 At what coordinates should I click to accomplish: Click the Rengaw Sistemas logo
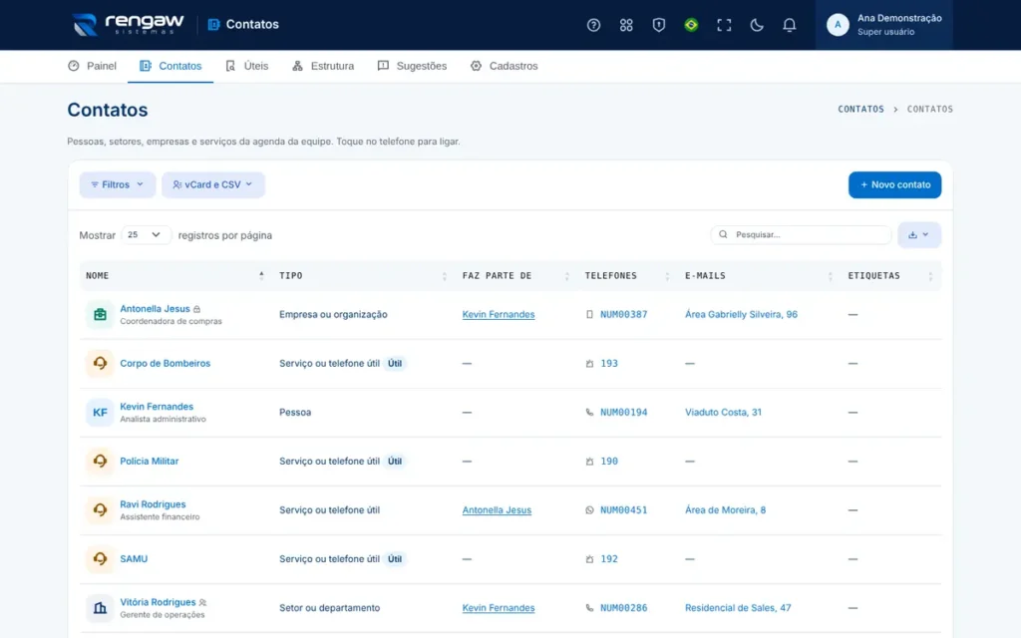click(128, 24)
